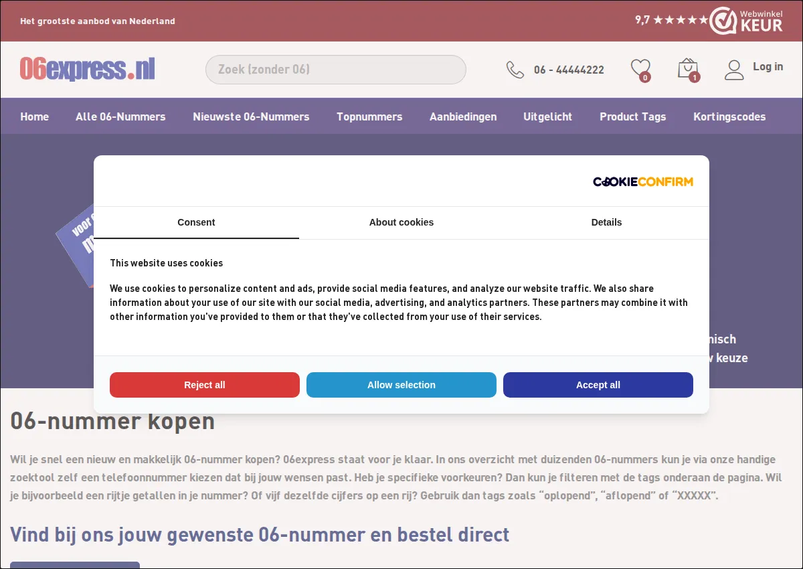This screenshot has height=569, width=803.
Task: Click 'This website uses cookies' heading
Action: coord(167,263)
